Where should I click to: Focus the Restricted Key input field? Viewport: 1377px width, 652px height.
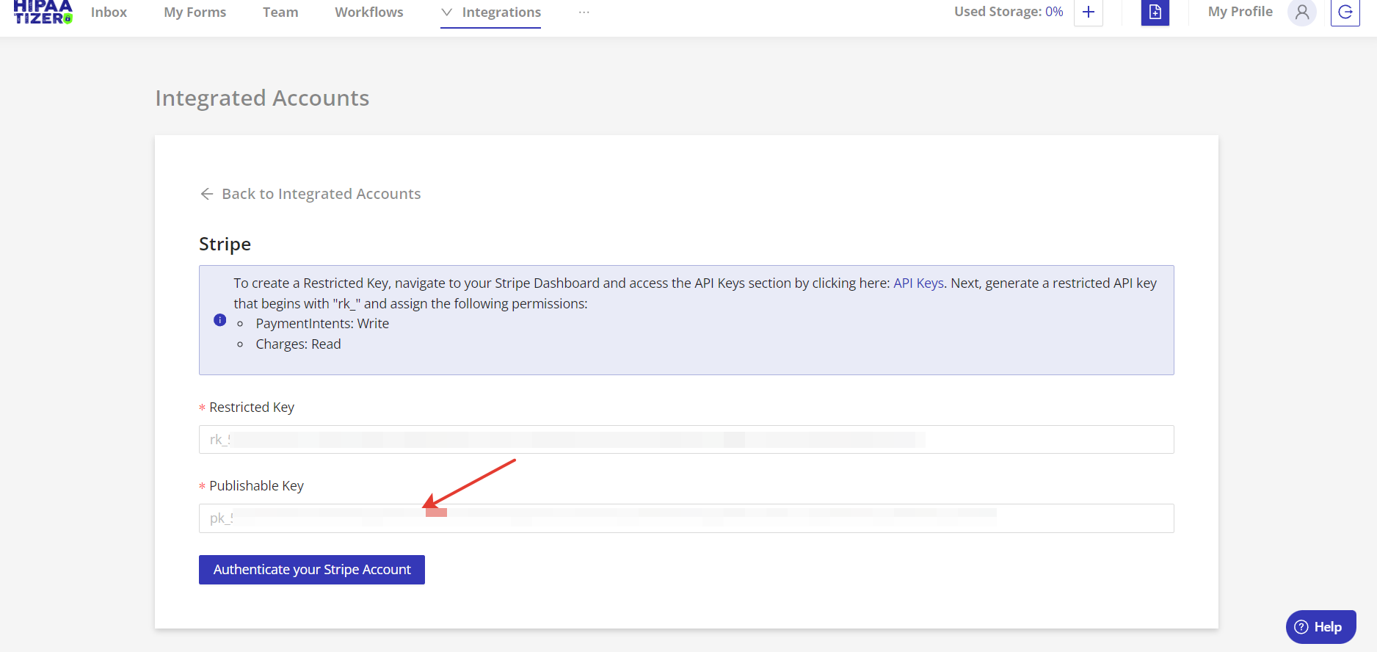(686, 440)
